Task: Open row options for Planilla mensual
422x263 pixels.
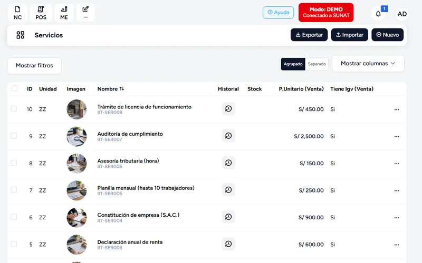Action: (x=397, y=191)
